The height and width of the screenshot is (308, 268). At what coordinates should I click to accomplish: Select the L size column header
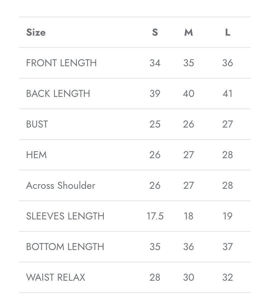click(228, 32)
